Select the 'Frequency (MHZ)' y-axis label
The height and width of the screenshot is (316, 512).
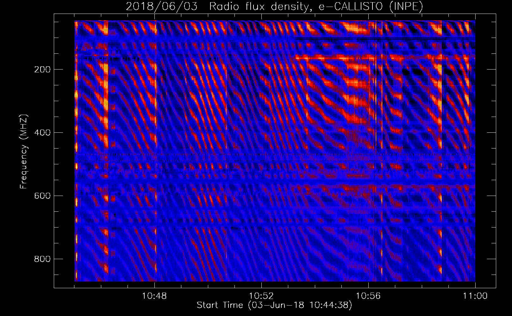coord(24,151)
